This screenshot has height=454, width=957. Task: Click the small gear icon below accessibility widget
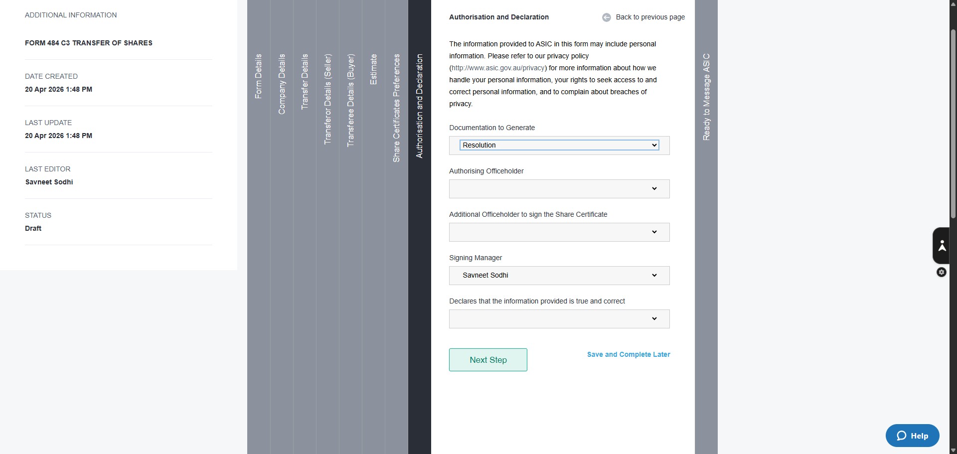941,272
